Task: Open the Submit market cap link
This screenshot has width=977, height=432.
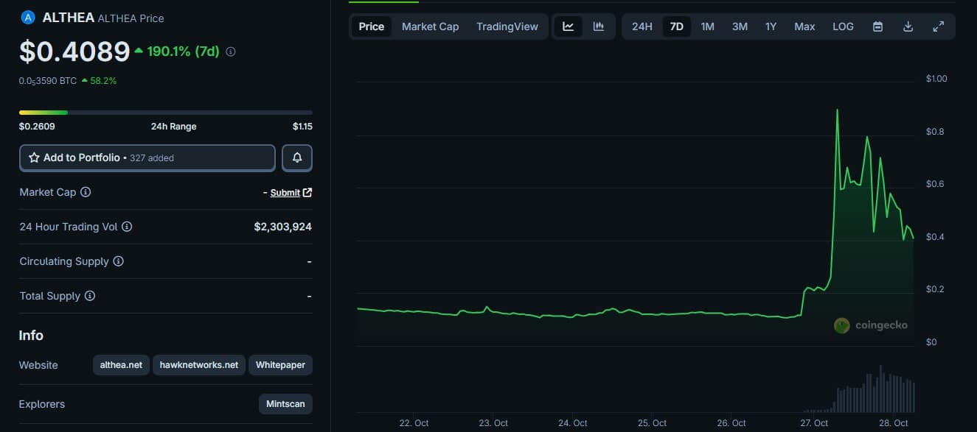Action: point(285,193)
